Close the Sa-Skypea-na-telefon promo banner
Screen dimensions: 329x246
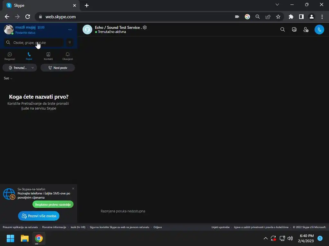pyautogui.click(x=73, y=188)
